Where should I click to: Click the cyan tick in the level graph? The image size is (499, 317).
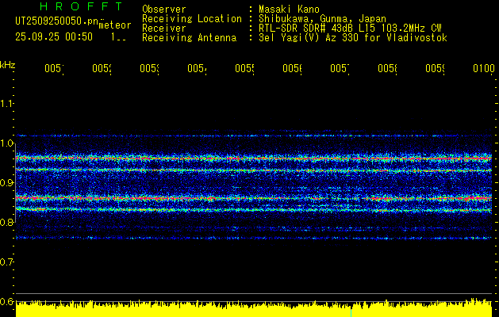(x=351, y=312)
